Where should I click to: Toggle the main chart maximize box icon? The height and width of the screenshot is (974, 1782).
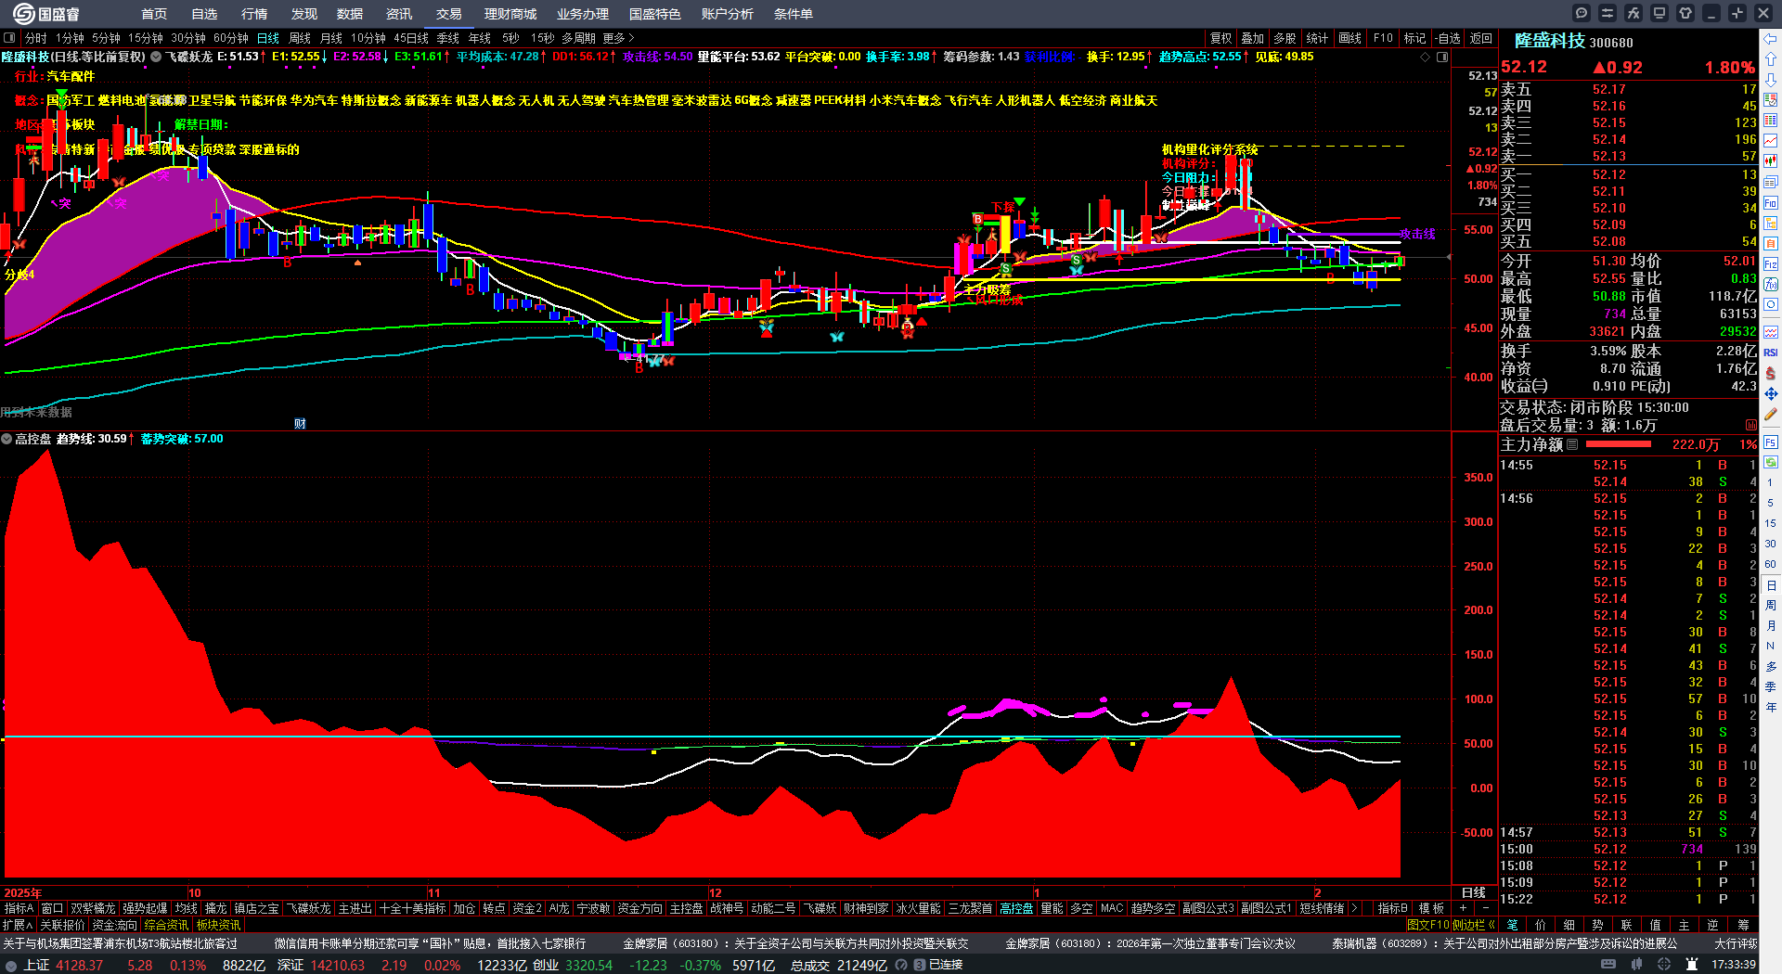(x=1442, y=57)
